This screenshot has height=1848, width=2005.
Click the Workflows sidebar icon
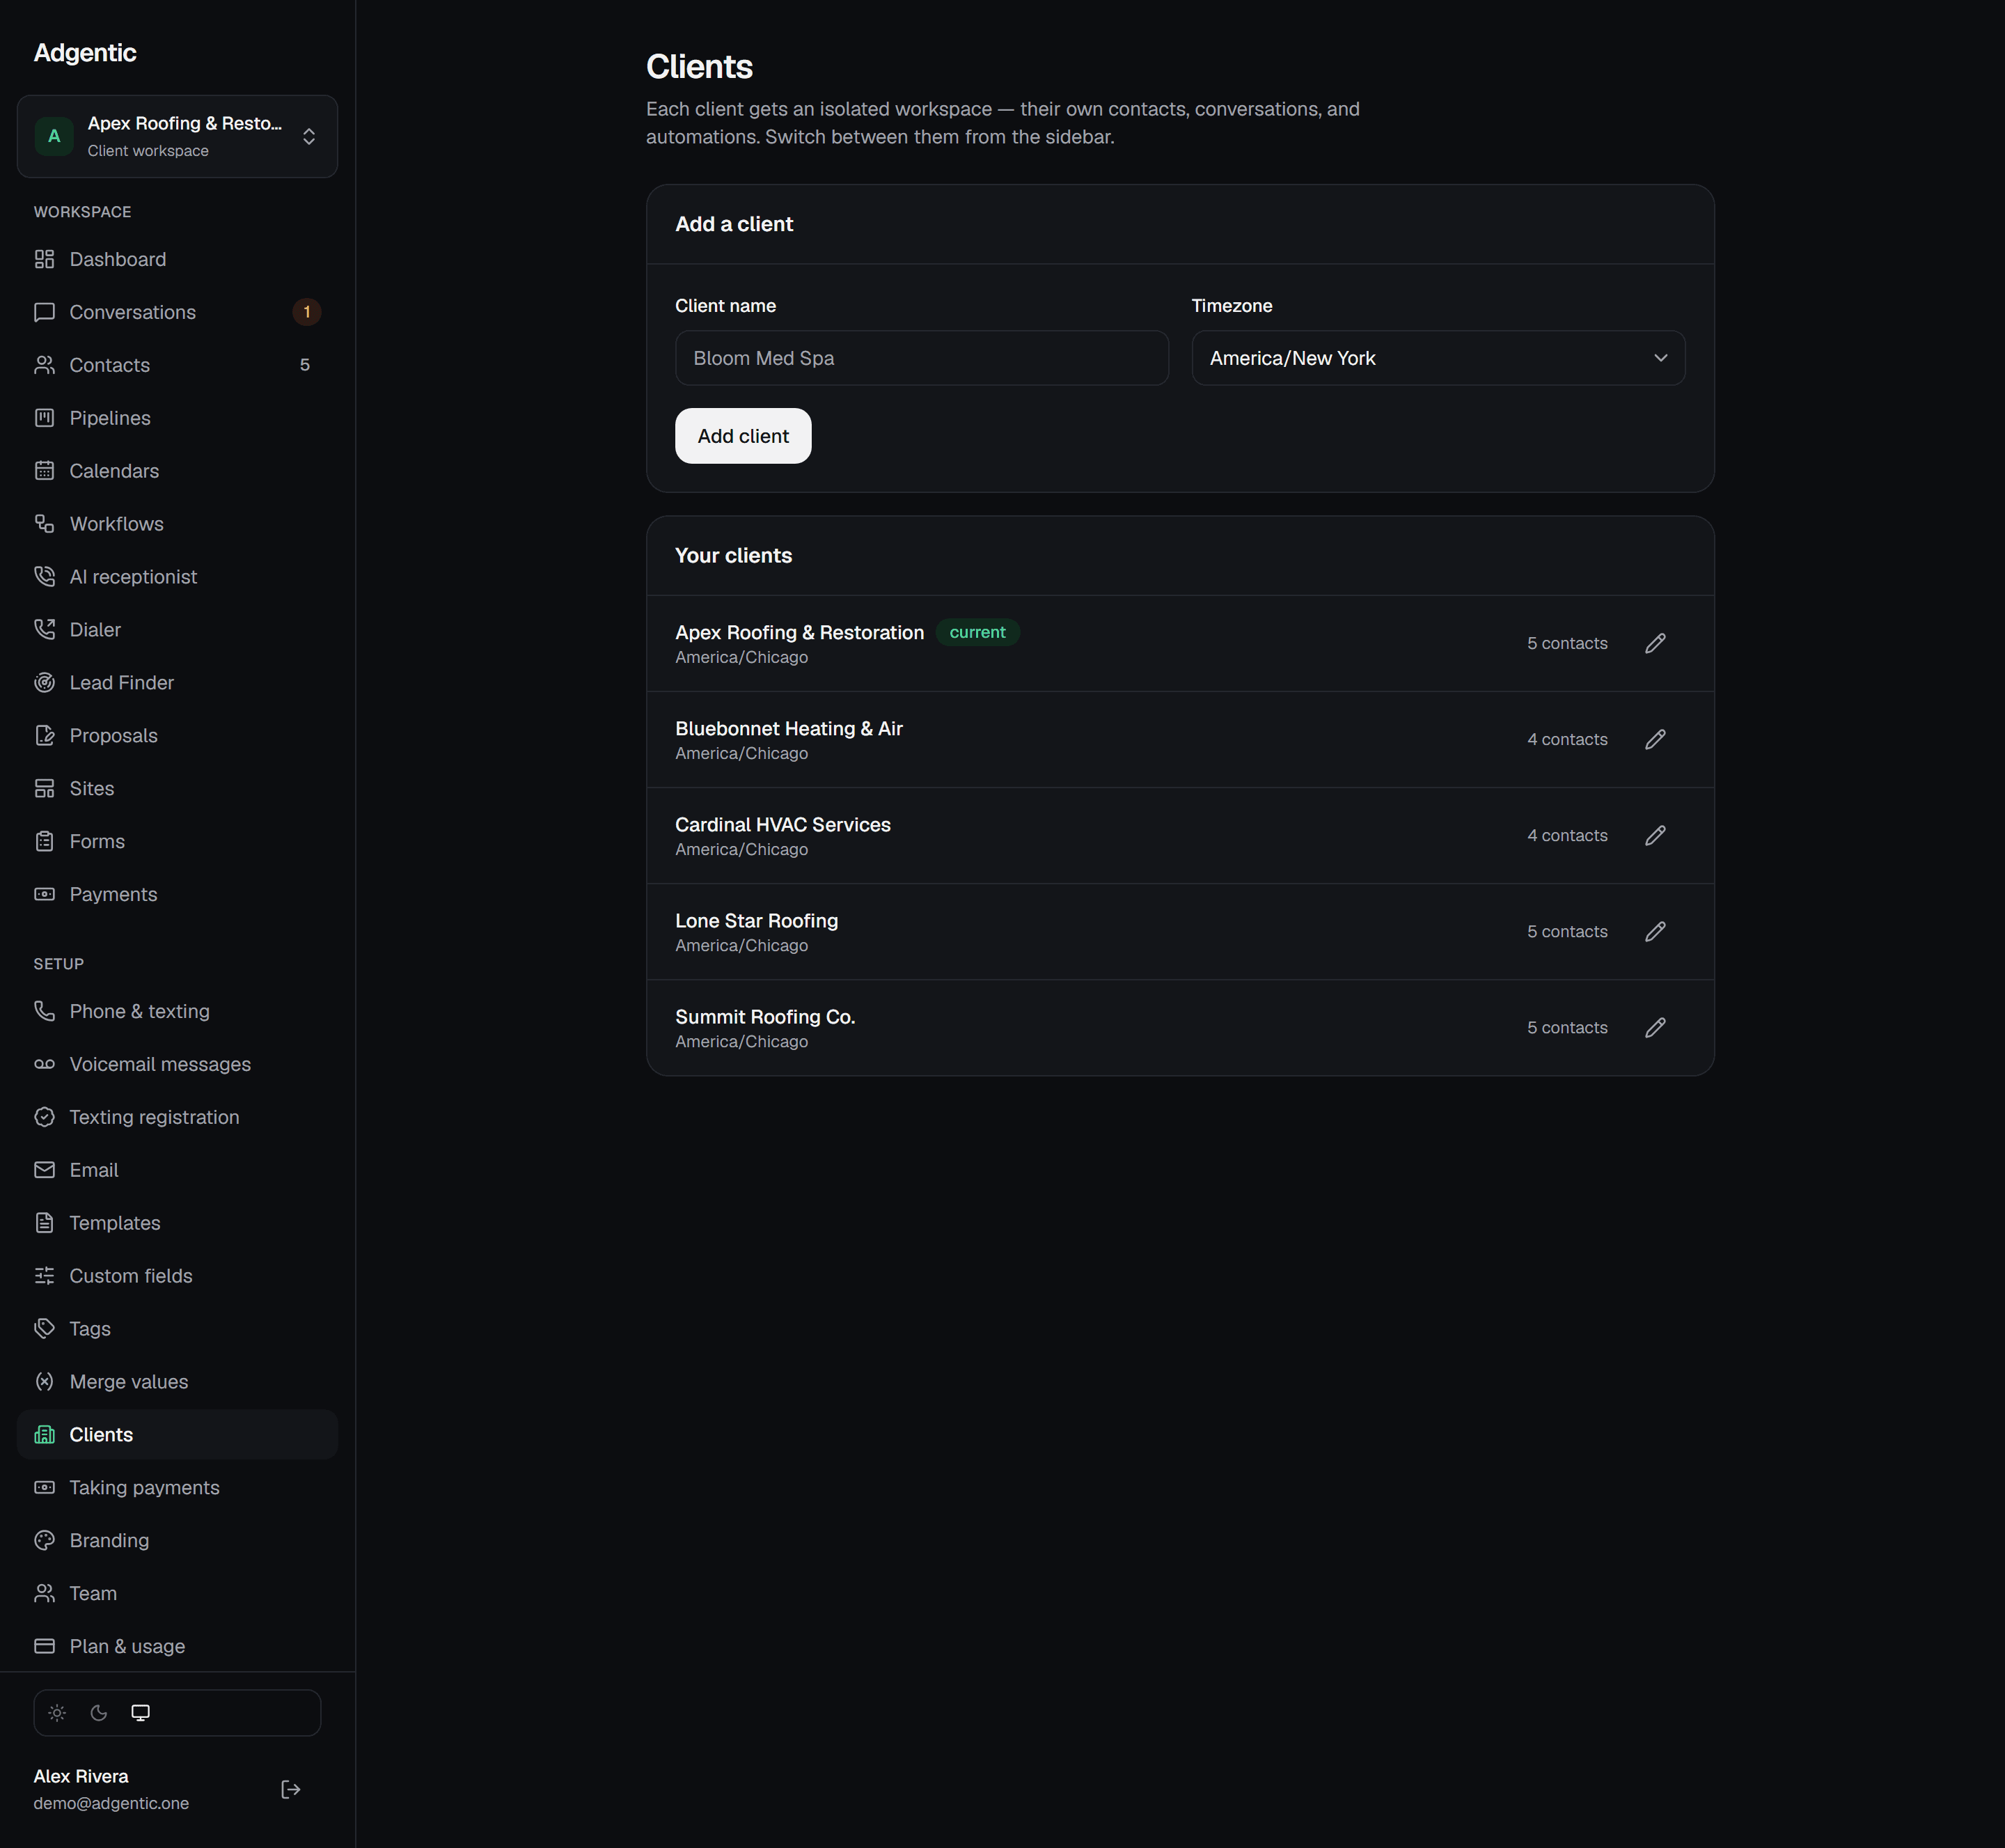(x=45, y=524)
